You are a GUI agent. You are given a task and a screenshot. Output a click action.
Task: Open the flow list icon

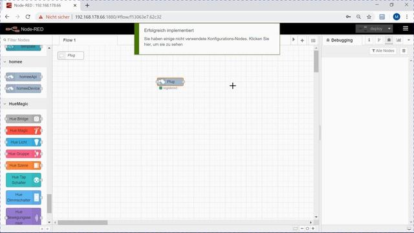[x=313, y=40]
